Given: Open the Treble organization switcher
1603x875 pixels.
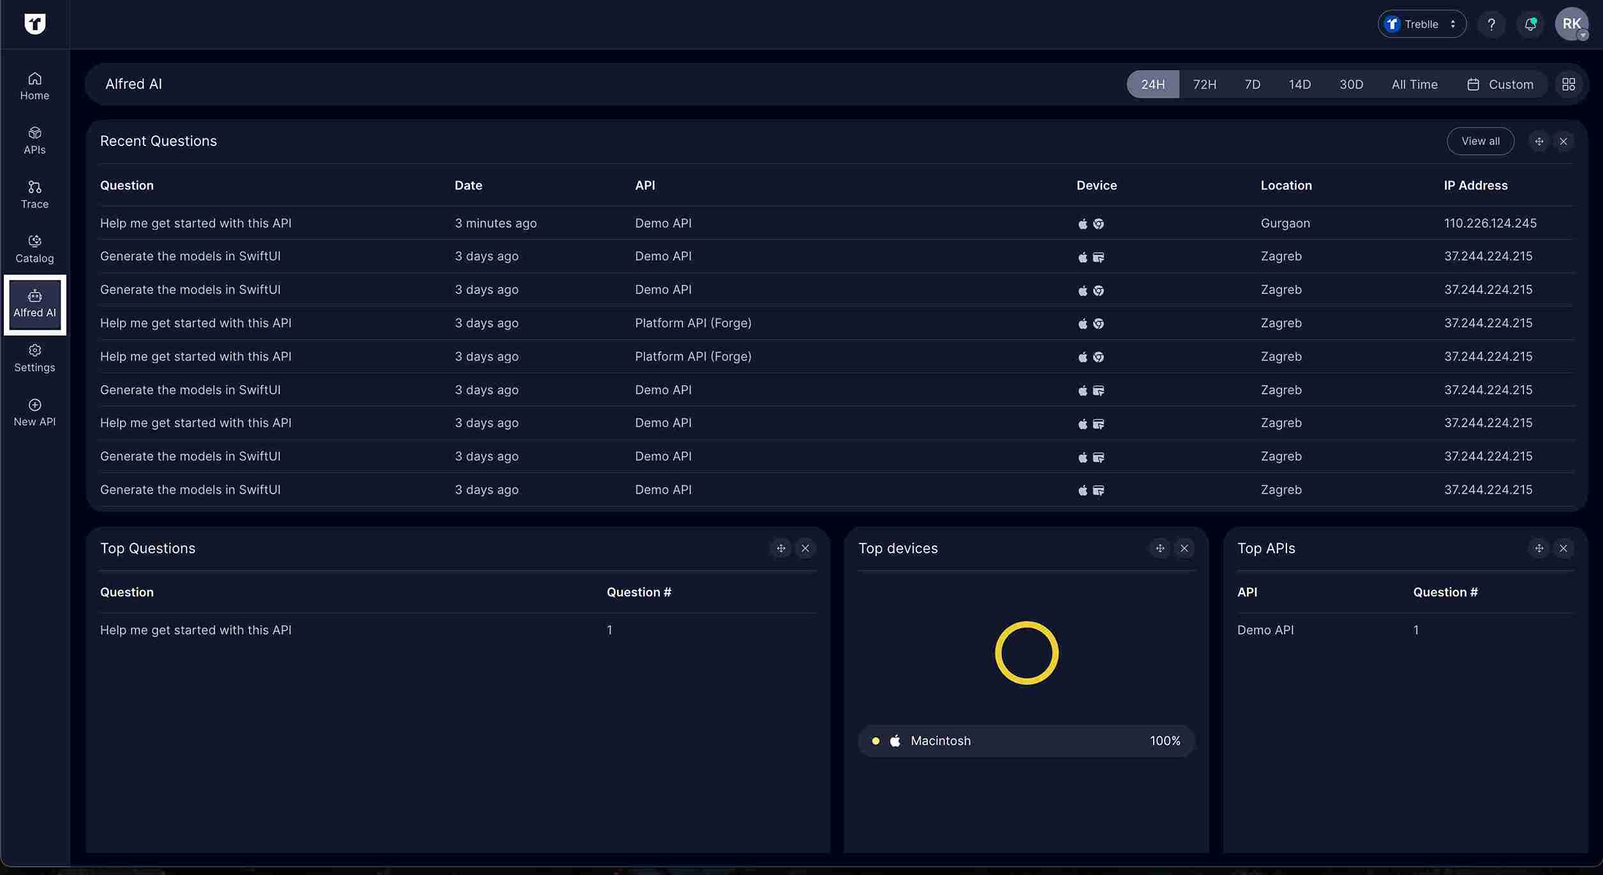Looking at the screenshot, I should point(1422,24).
